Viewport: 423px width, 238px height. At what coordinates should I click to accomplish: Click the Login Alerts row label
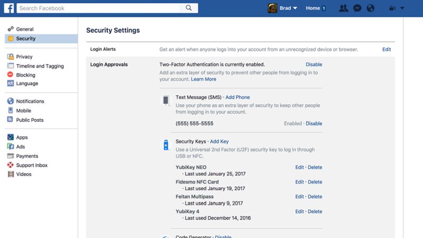[x=103, y=49]
